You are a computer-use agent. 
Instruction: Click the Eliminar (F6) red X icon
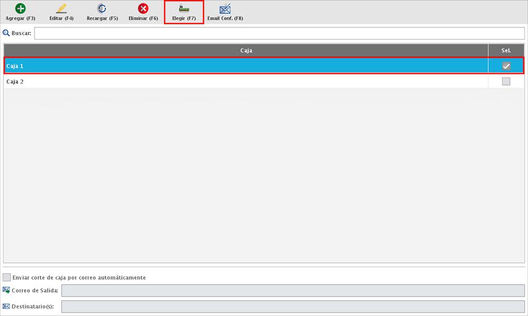(143, 9)
